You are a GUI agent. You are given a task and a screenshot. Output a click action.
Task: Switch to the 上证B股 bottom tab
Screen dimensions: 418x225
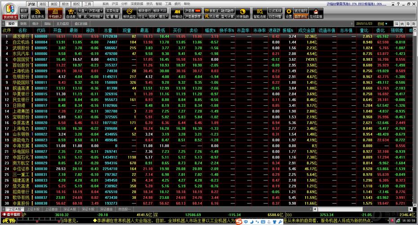pyautogui.click(x=35, y=209)
